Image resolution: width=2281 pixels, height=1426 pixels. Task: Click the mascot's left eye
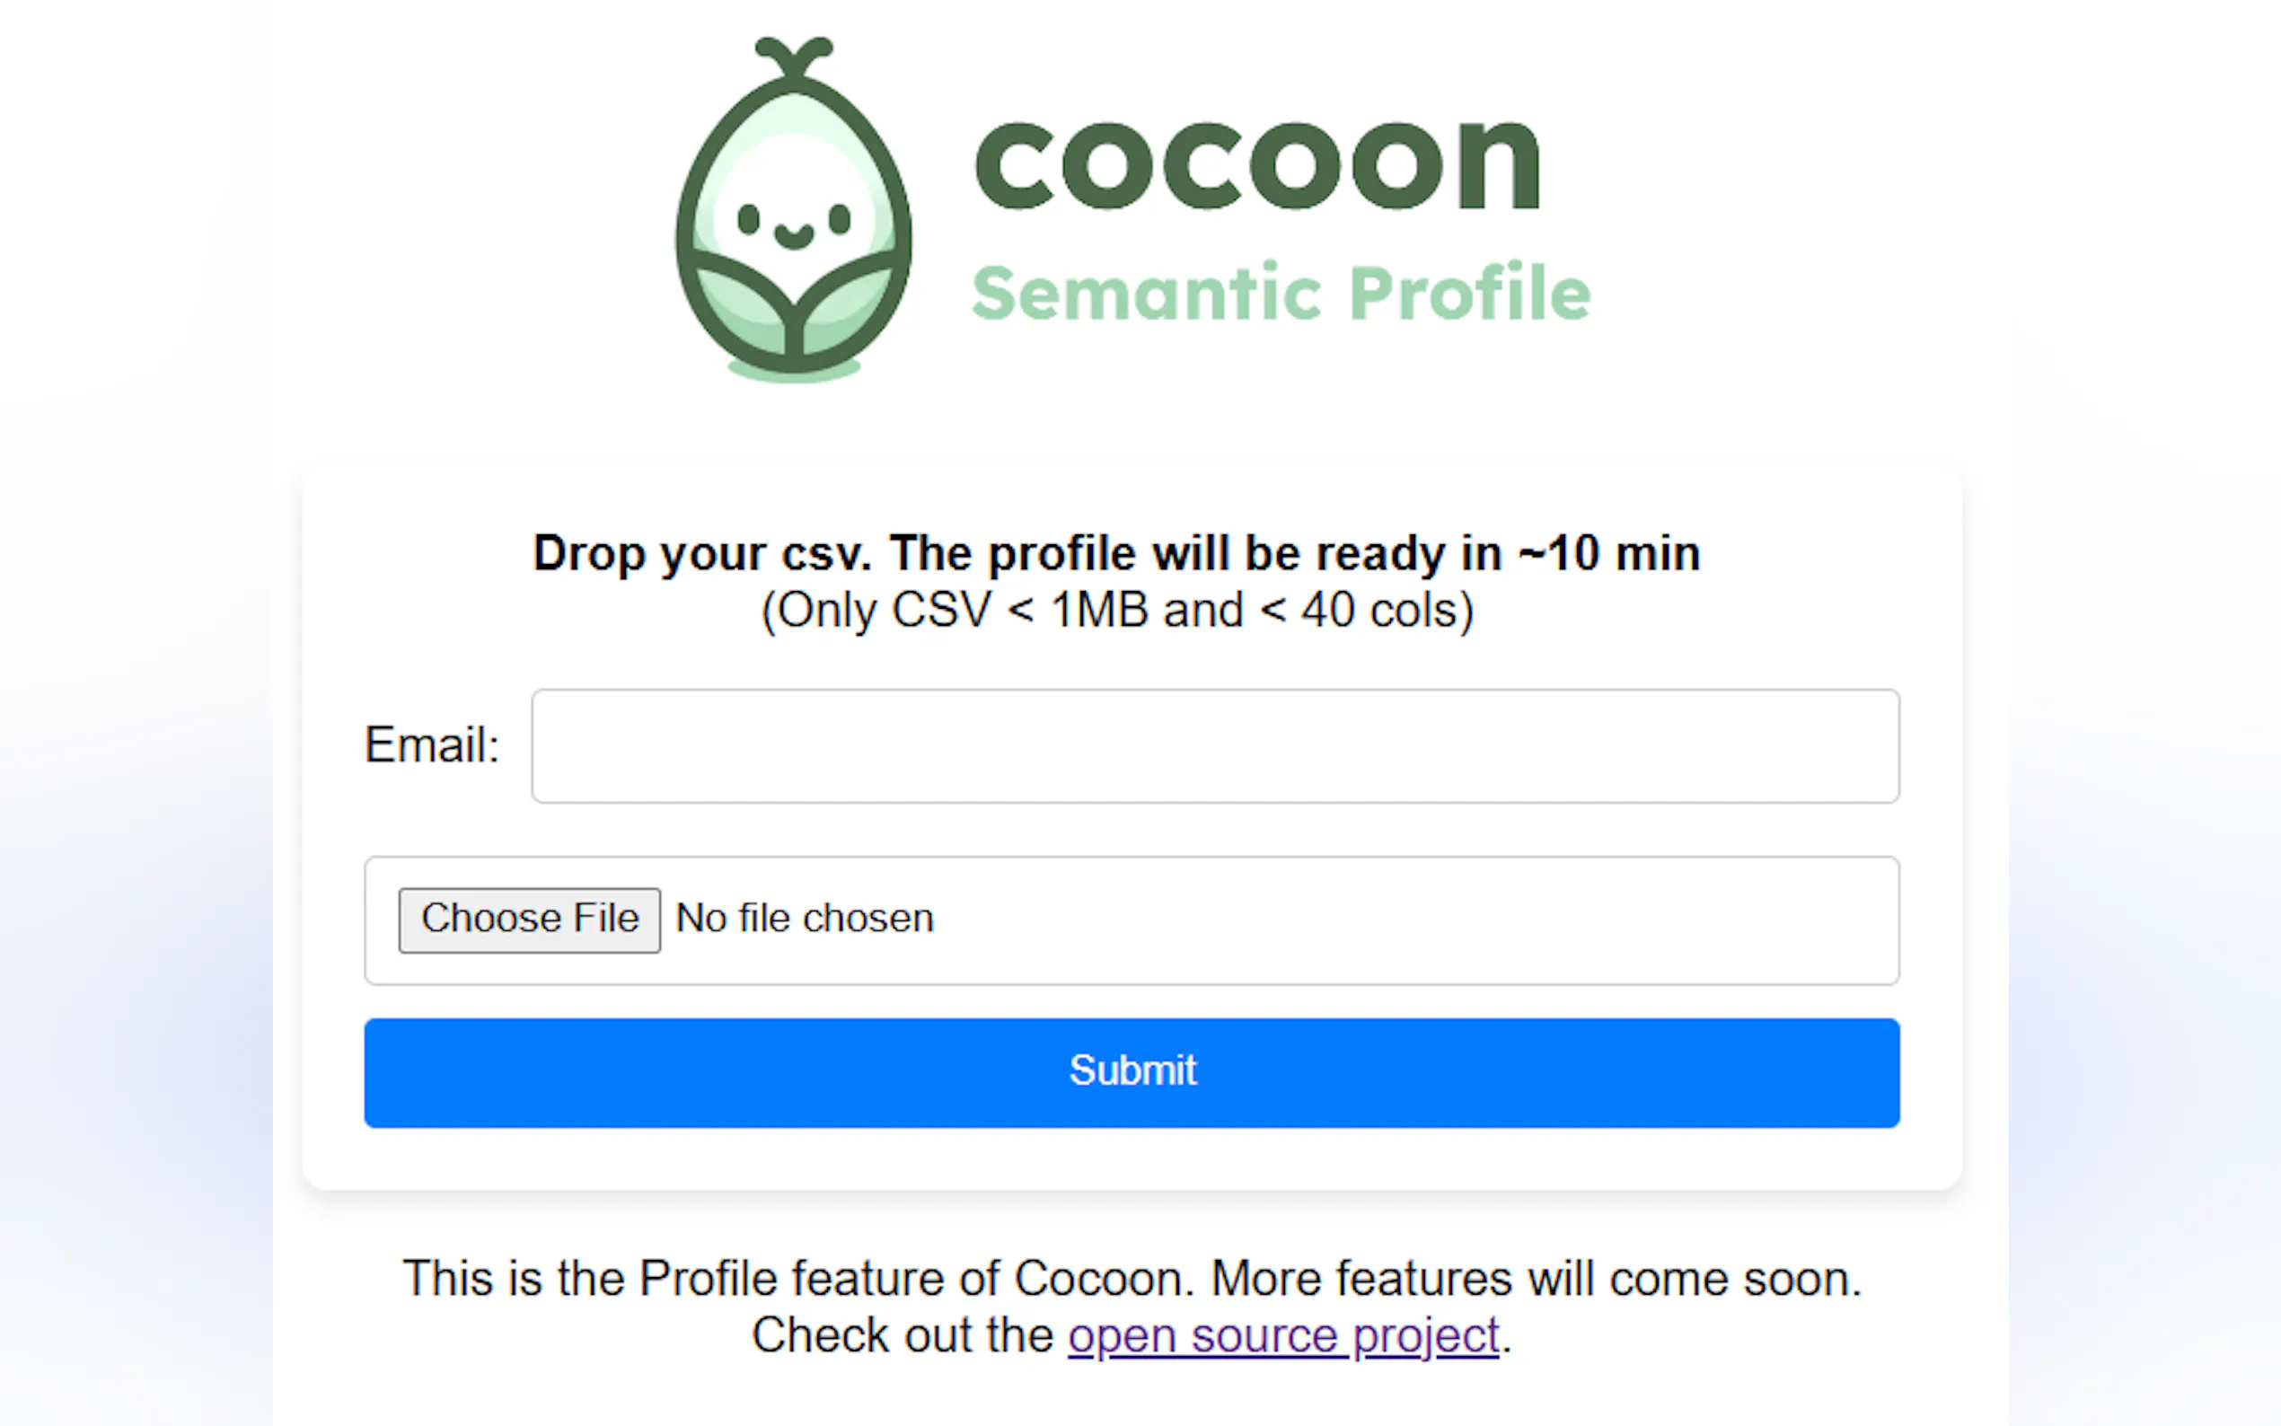(749, 219)
